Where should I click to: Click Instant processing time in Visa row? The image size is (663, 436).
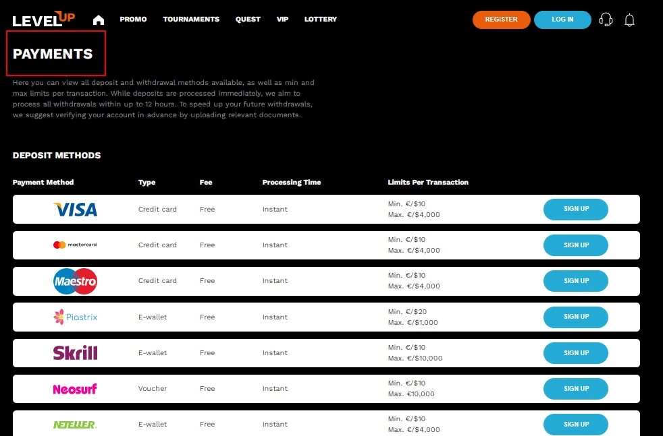[x=275, y=210]
